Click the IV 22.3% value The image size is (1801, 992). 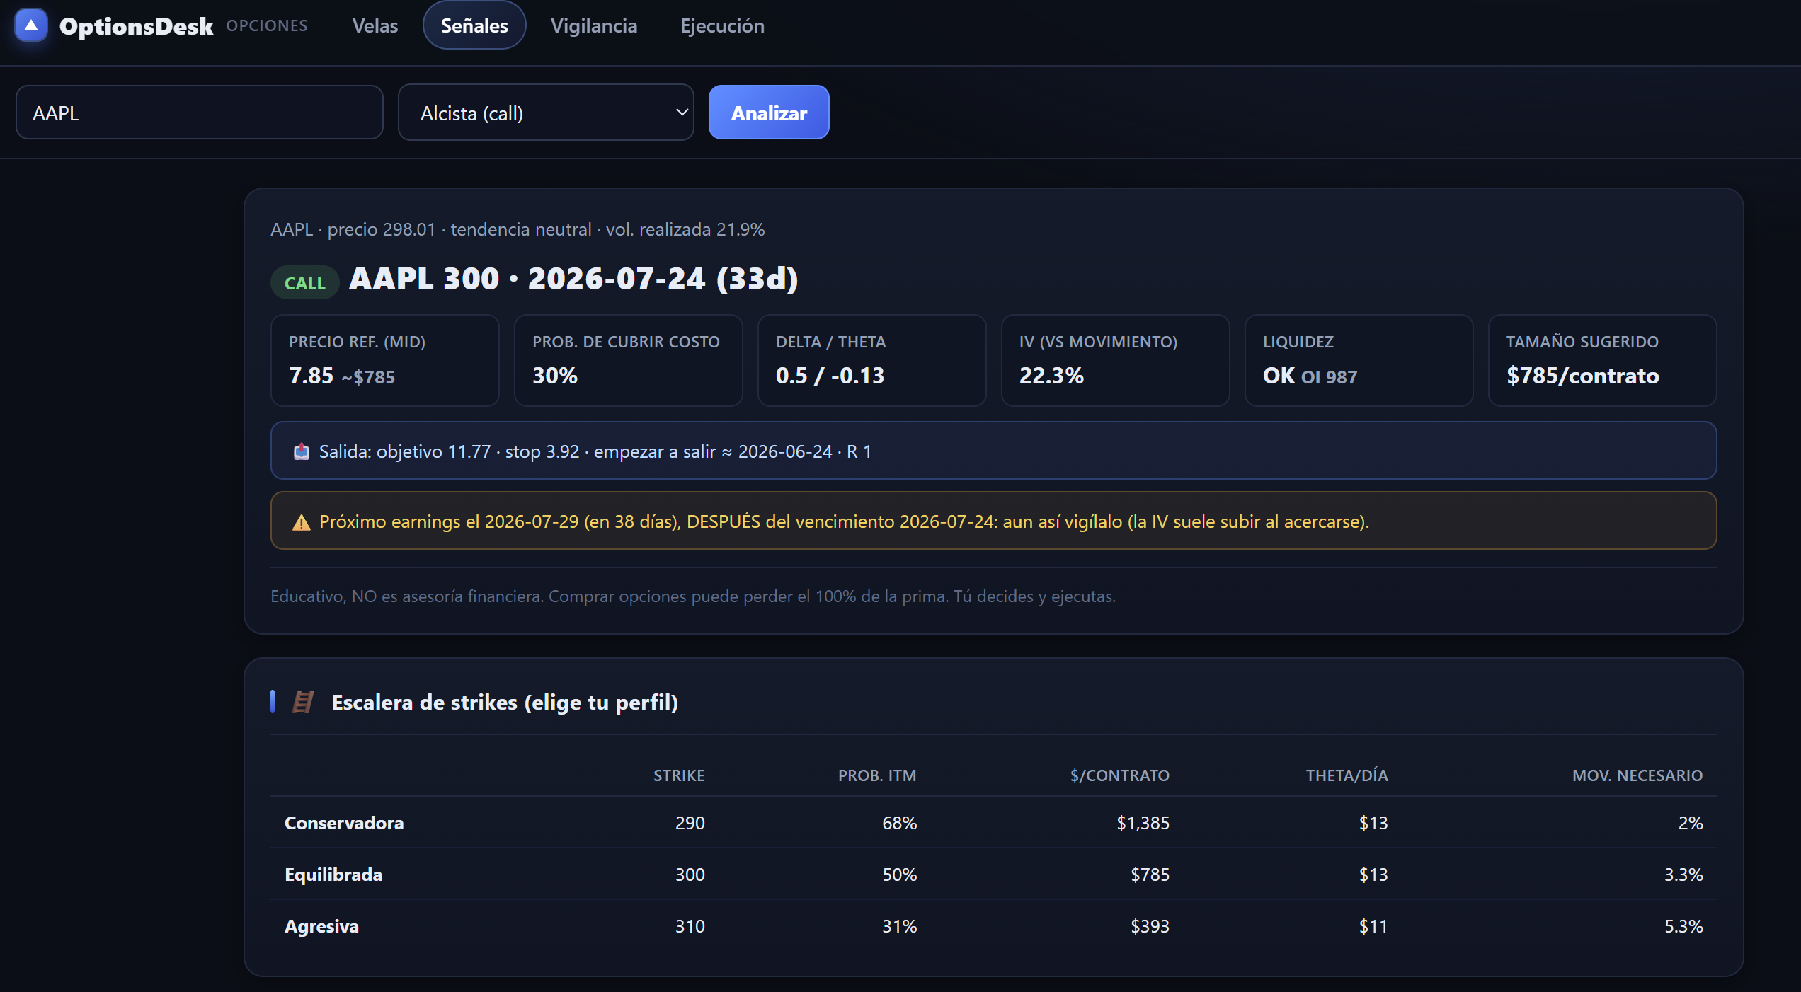[x=1051, y=375]
